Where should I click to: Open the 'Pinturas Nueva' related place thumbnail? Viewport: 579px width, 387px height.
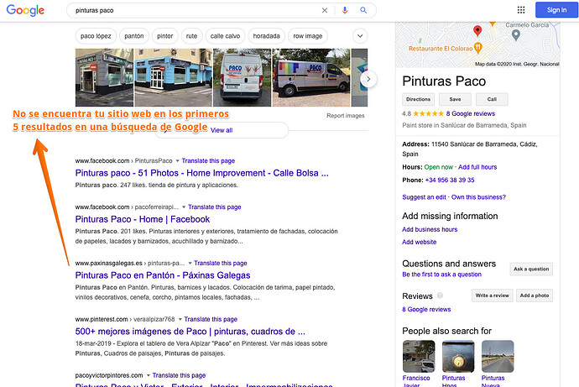(x=498, y=356)
